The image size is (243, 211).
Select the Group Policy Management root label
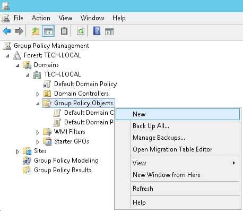coord(51,46)
